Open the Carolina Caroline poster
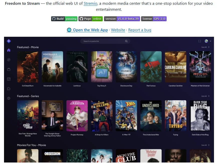Viewport: 217px width, 167px height. [175, 67]
